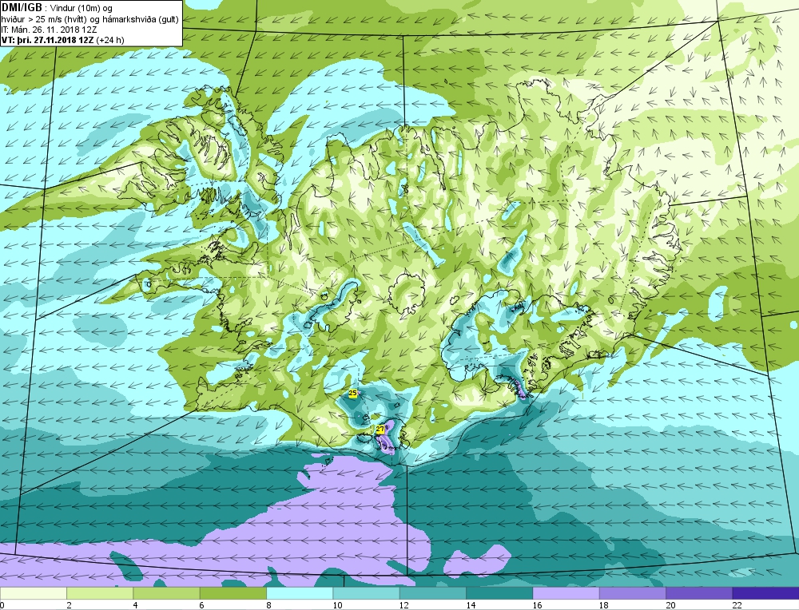Click the 'Vindur (10m) og' text

pos(82,8)
